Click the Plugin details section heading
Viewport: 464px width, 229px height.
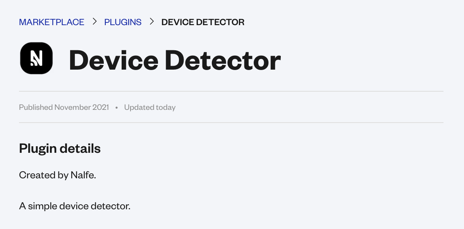pyautogui.click(x=60, y=148)
